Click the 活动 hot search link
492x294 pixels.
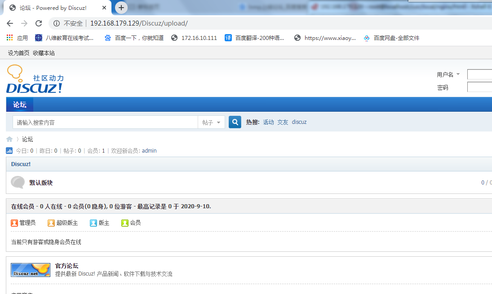point(268,122)
